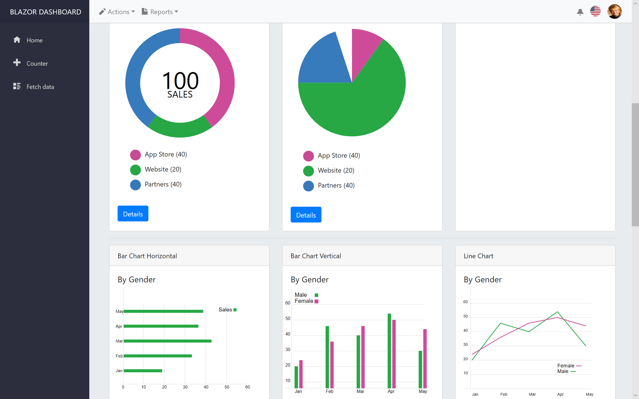Go to the Counter page
Viewport: 639px width, 399px height.
(37, 63)
